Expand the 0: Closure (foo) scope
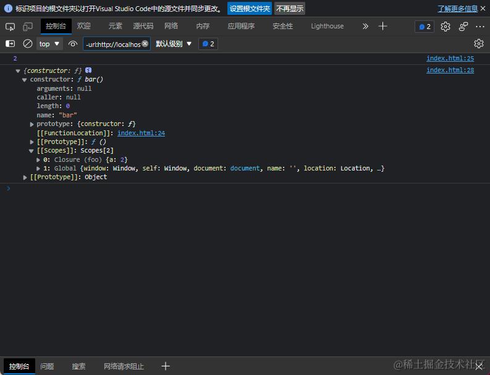Viewport: 490px width, 375px height. (38, 160)
